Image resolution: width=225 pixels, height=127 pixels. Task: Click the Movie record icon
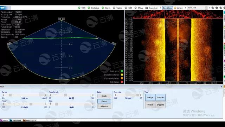coord(136,8)
